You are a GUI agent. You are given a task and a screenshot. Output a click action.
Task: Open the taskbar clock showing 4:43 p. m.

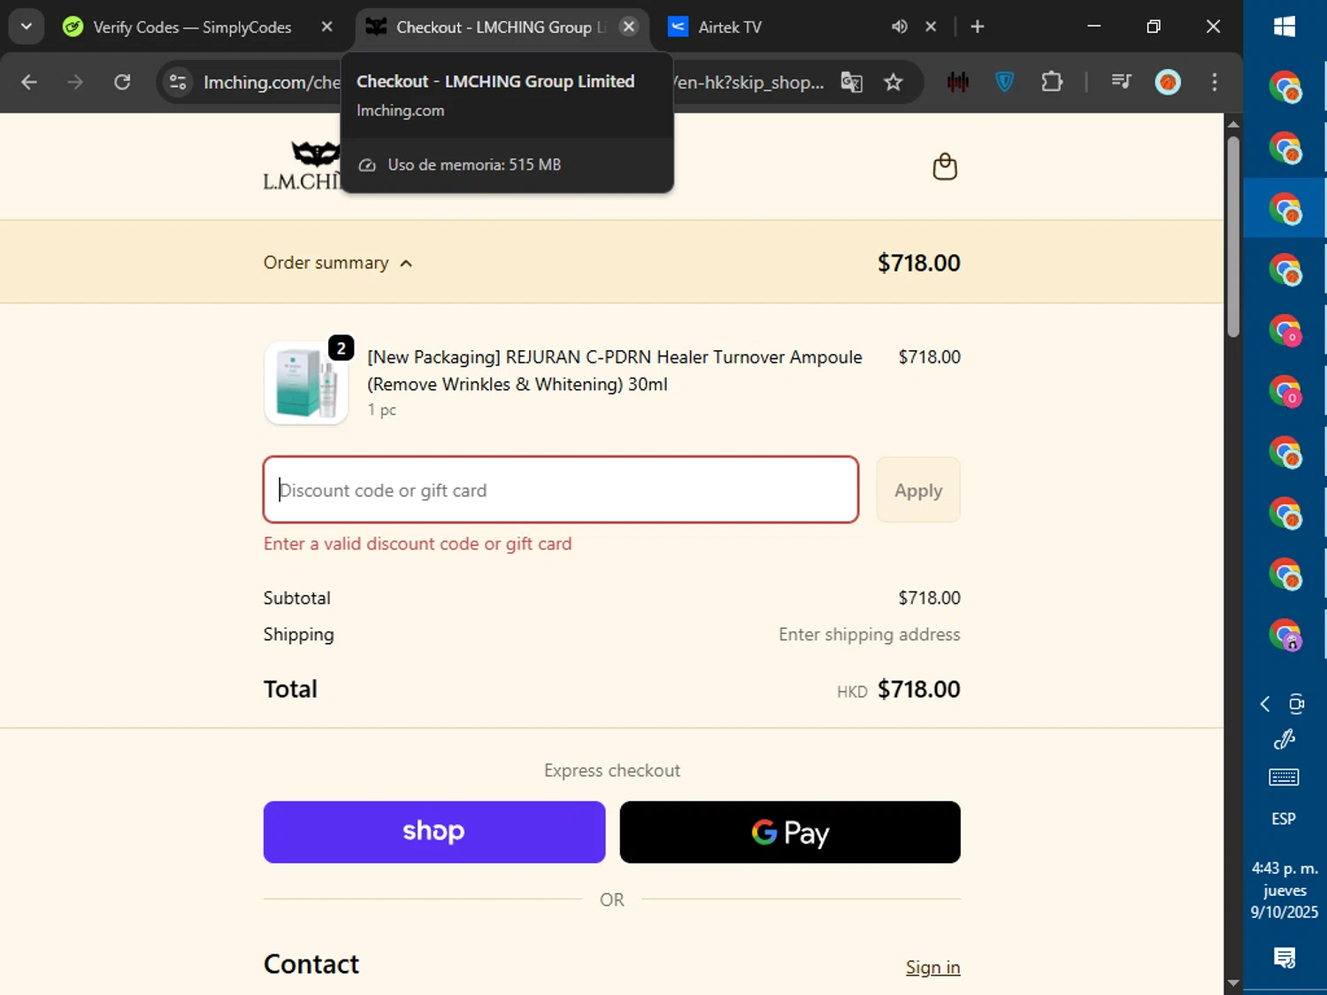(1285, 890)
